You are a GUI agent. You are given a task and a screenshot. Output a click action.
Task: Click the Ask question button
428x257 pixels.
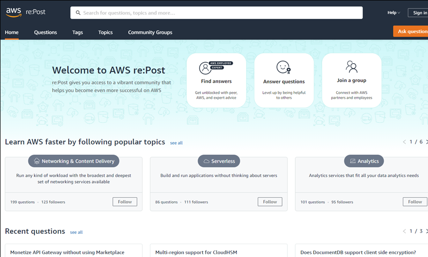click(411, 32)
